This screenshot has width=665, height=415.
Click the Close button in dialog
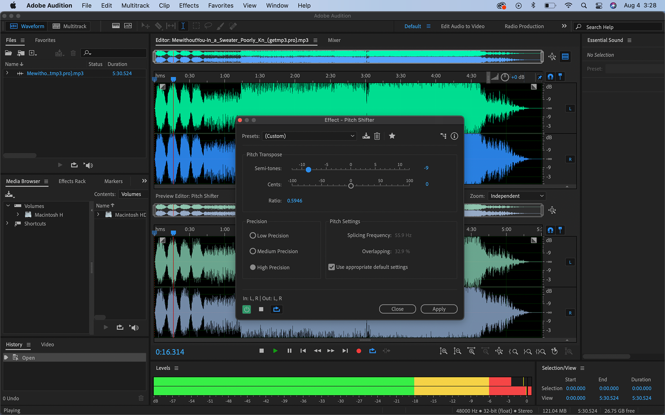[x=397, y=309]
